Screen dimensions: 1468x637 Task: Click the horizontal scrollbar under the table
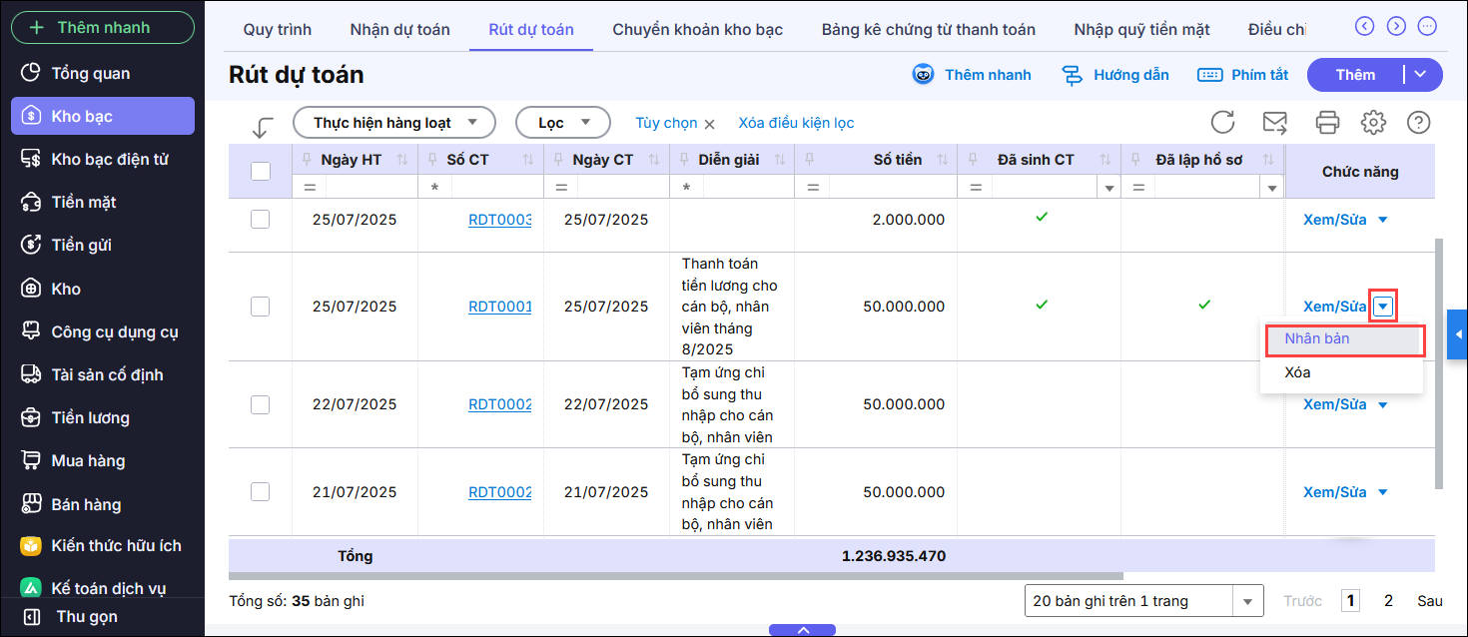[675, 576]
